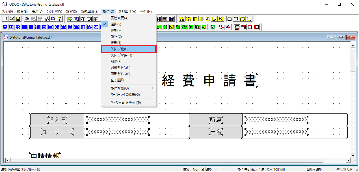Screen dimensions: 359x172
Task: Click the yellow question mark help icon
Action: pyautogui.click(x=59, y=19)
